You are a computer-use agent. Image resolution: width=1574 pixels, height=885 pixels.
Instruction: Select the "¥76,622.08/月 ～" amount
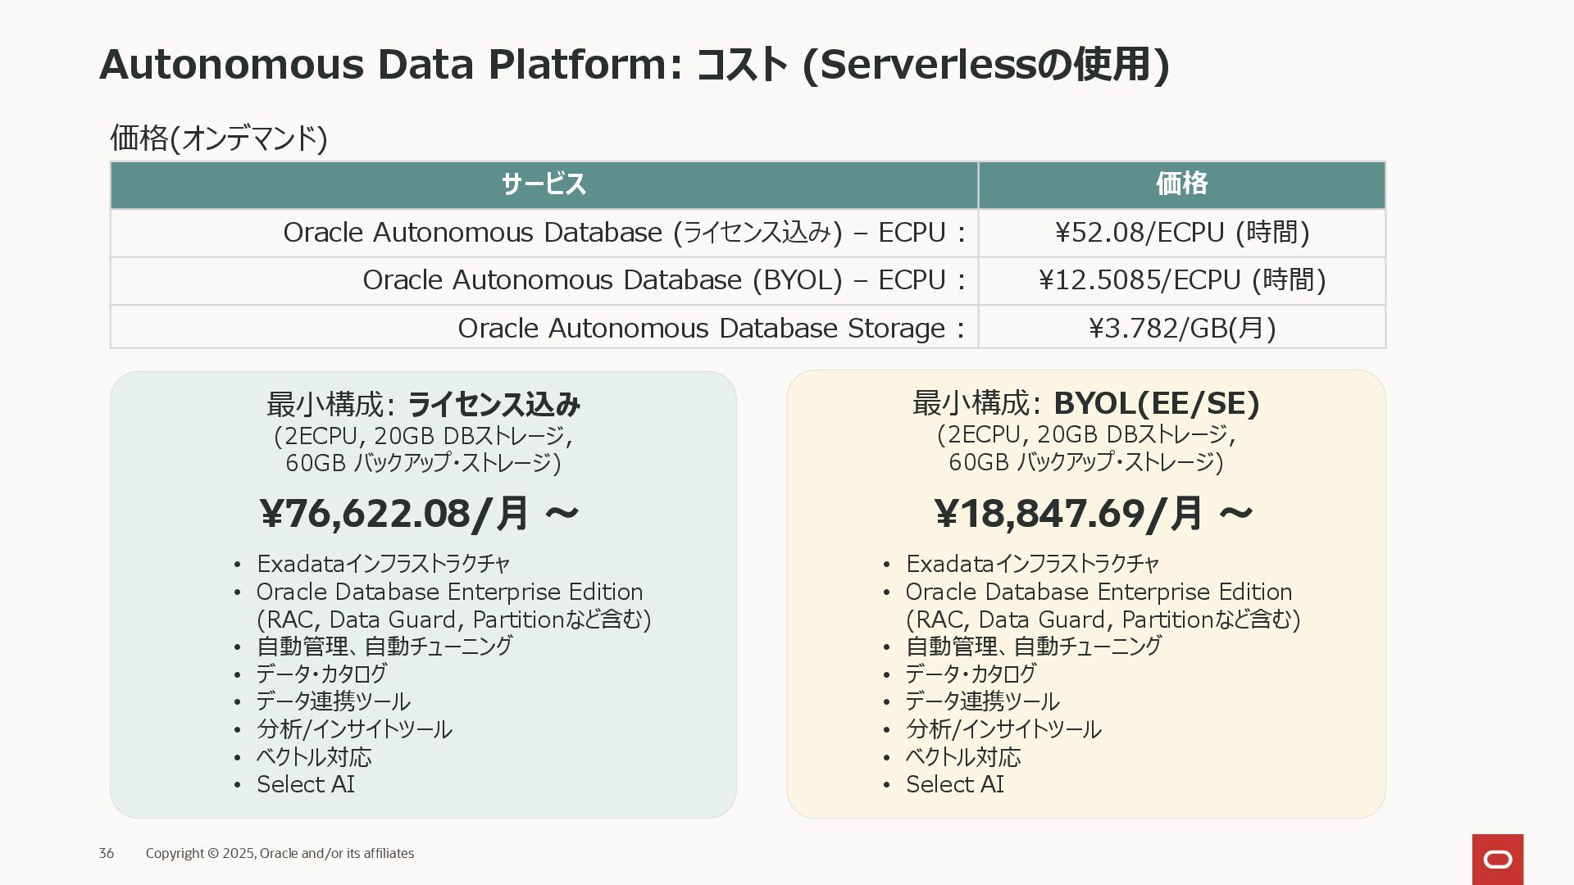420,514
